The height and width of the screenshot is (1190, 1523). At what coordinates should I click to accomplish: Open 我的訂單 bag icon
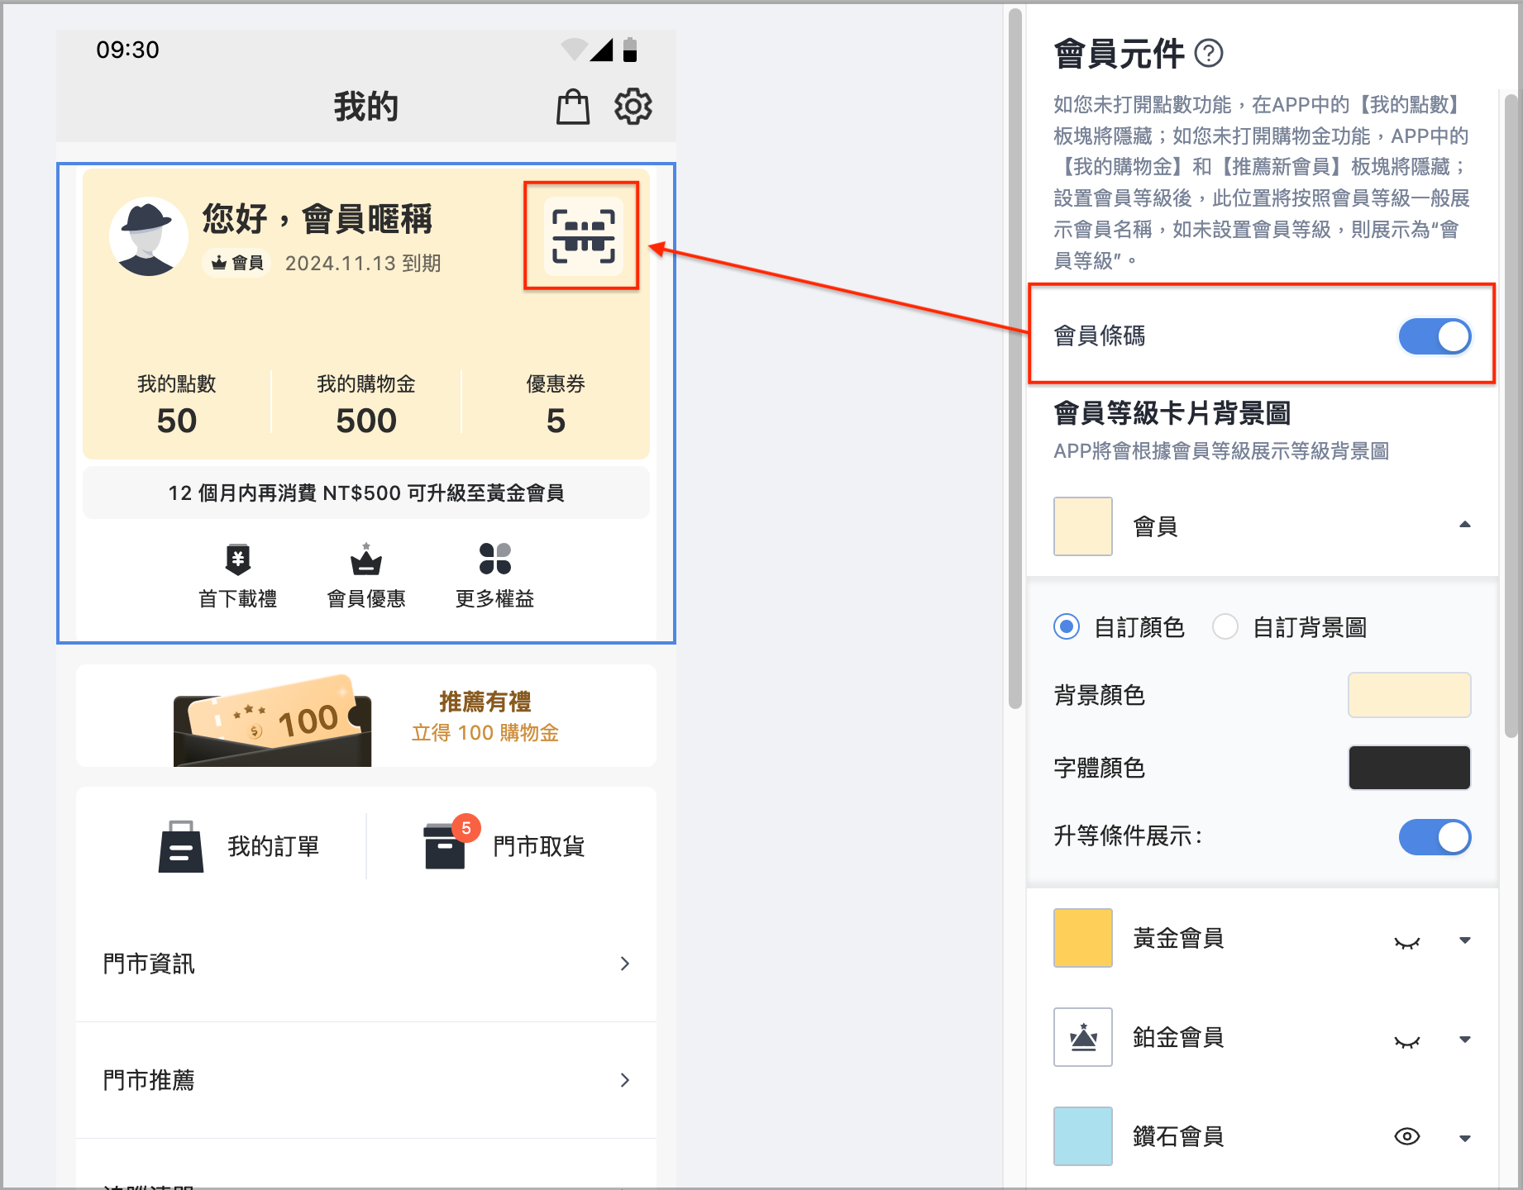(181, 846)
